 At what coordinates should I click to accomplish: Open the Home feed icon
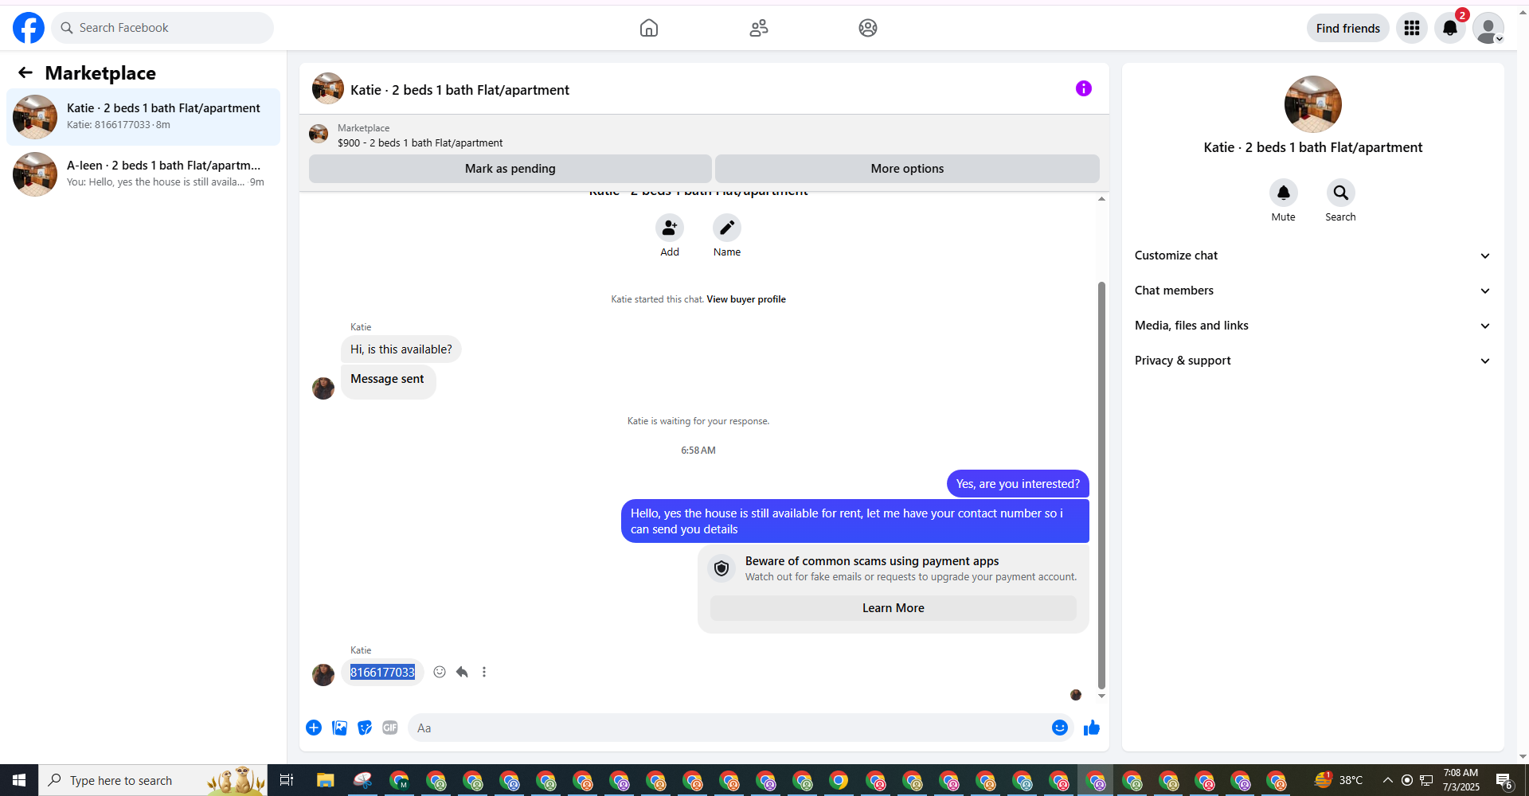[x=649, y=28]
